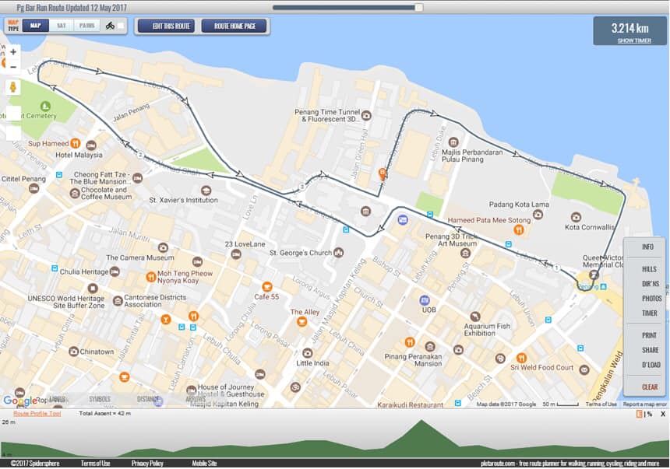This screenshot has width=670, height=469.
Task: Select the Street View pegman icon
Action: pyautogui.click(x=13, y=87)
